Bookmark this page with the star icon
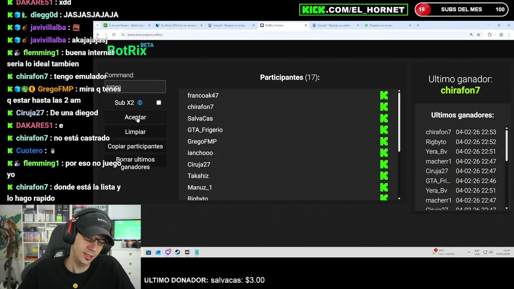The width and height of the screenshot is (514, 289). (478, 35)
